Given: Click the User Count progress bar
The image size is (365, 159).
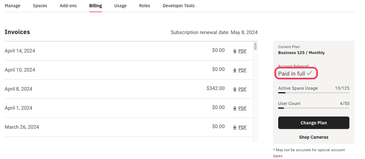Looking at the screenshot, I should pos(313,108).
